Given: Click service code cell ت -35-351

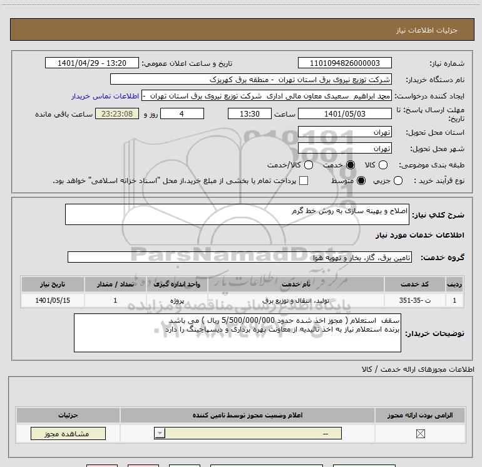Looking at the screenshot, I should pyautogui.click(x=414, y=300).
